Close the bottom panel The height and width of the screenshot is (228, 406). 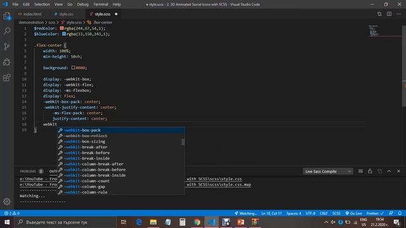pyautogui.click(x=398, y=171)
